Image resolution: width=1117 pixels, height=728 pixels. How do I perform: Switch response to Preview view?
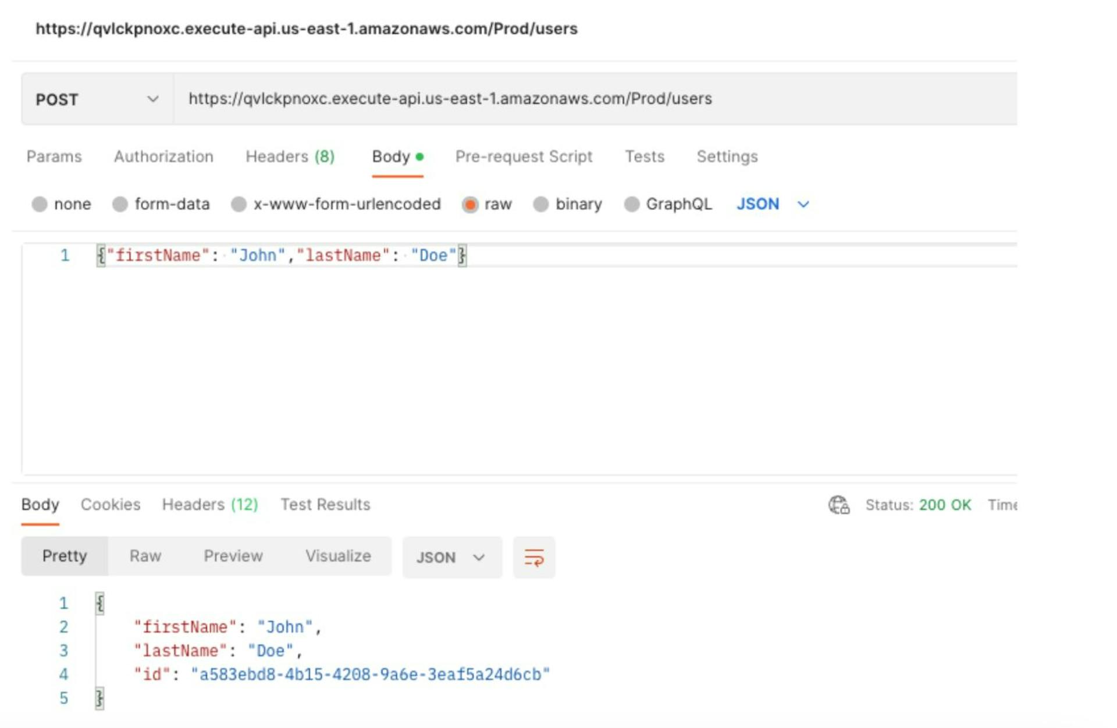(x=233, y=556)
